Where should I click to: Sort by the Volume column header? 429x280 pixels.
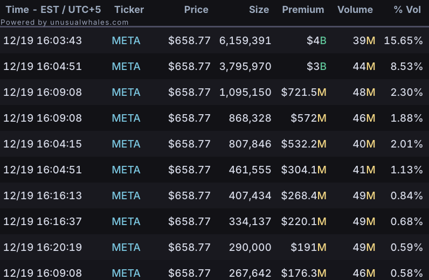pos(355,10)
